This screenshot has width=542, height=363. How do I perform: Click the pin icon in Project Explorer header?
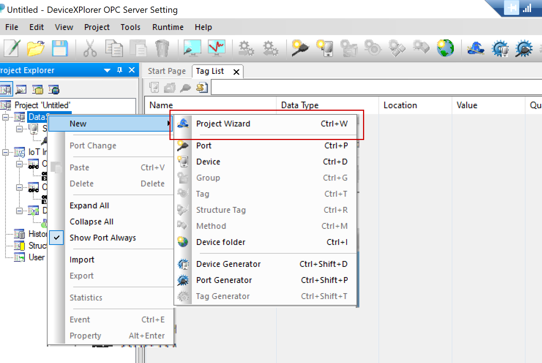120,70
